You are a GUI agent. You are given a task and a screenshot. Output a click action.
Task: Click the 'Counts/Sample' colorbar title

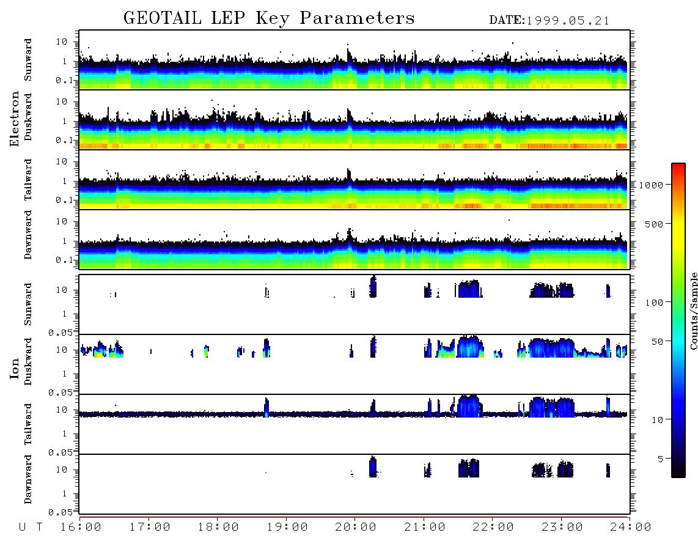click(693, 311)
